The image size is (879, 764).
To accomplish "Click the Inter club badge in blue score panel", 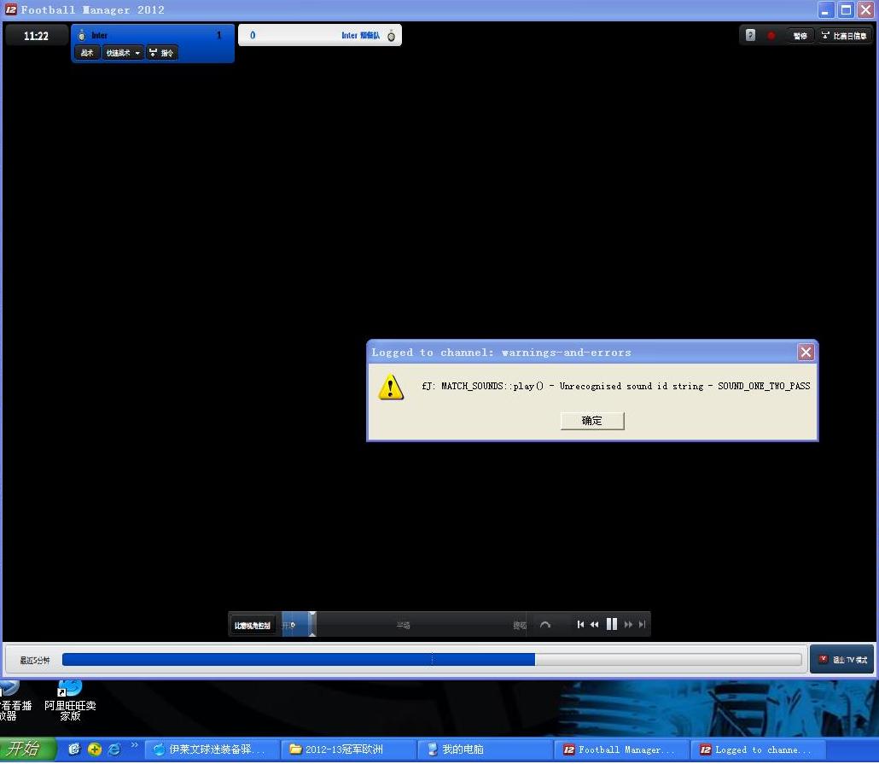I will pyautogui.click(x=82, y=35).
